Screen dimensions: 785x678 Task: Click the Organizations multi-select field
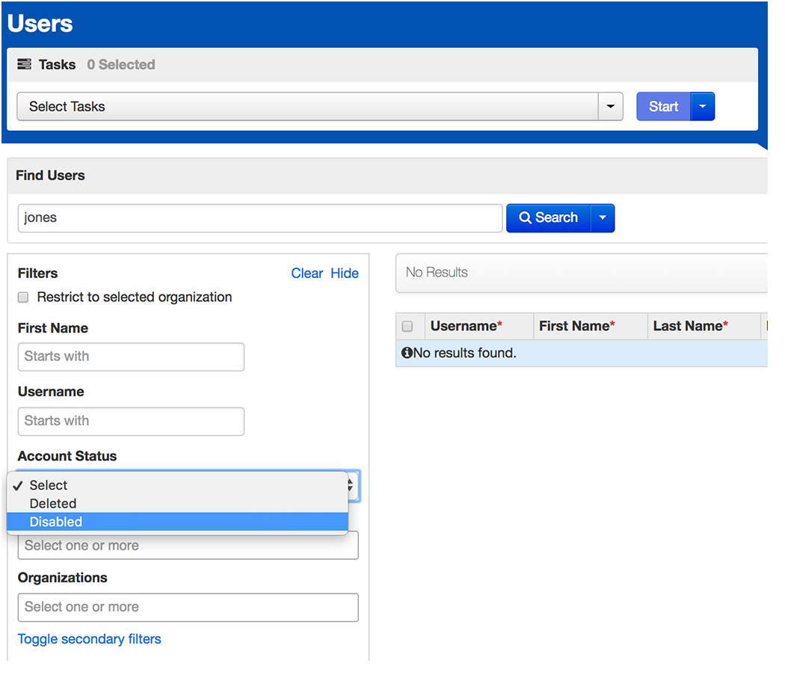[x=188, y=607]
